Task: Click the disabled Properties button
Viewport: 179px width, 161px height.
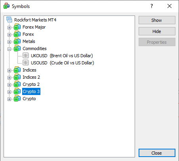Action: 157,42
